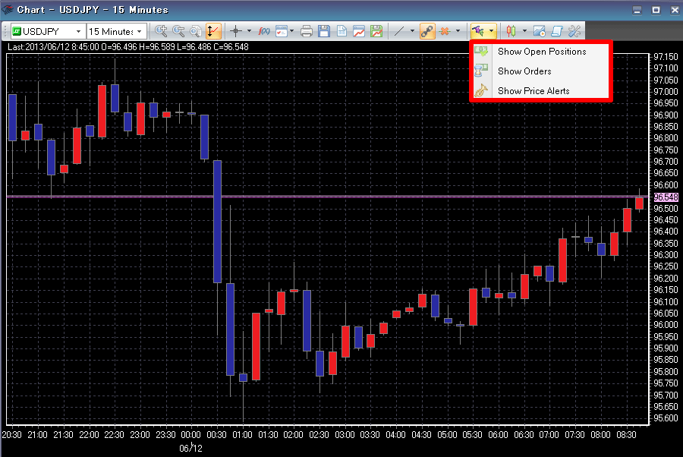Select Show Price Alerts menu item
The height and width of the screenshot is (457, 683).
click(x=541, y=90)
